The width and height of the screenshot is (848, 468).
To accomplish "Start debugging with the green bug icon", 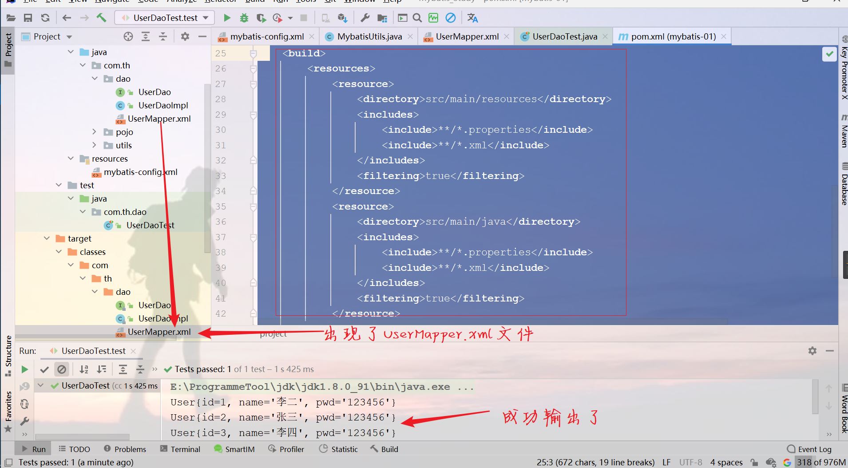I will click(244, 18).
